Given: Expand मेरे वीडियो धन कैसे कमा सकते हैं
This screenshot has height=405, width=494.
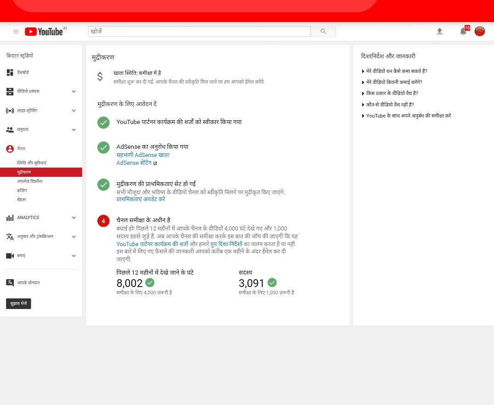Looking at the screenshot, I should click(394, 71).
